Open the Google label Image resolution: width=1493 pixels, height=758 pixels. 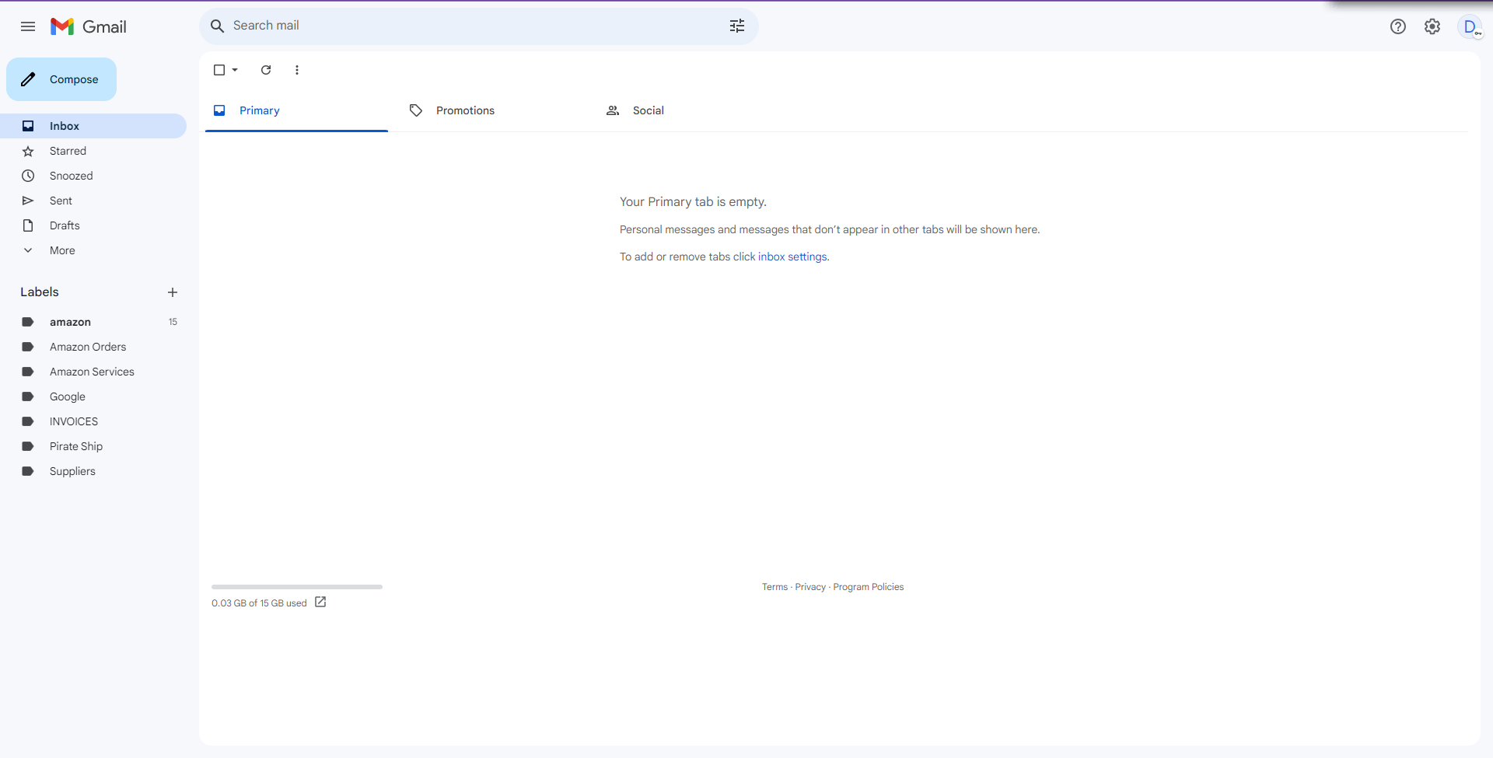(x=93, y=396)
